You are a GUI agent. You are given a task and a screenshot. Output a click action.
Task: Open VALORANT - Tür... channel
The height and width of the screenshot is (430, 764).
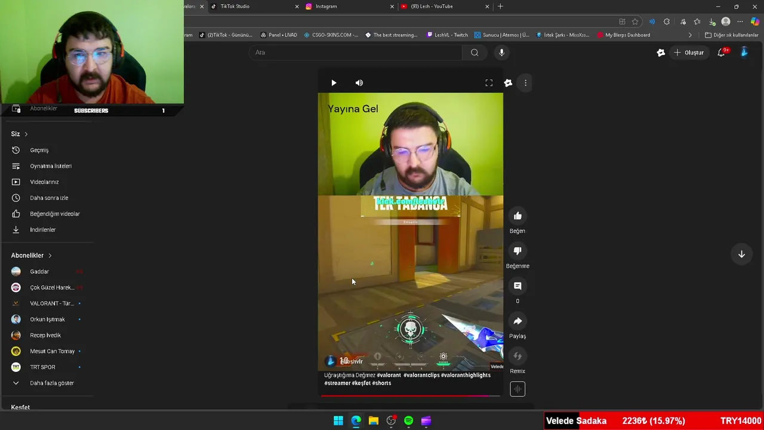[47, 303]
